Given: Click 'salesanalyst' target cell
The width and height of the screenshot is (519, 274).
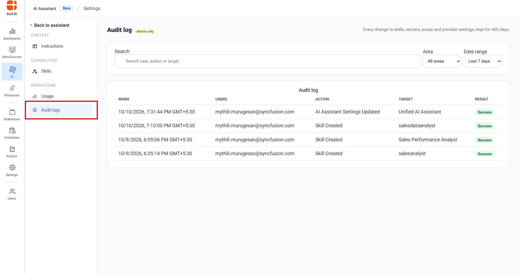Looking at the screenshot, I should [412, 154].
